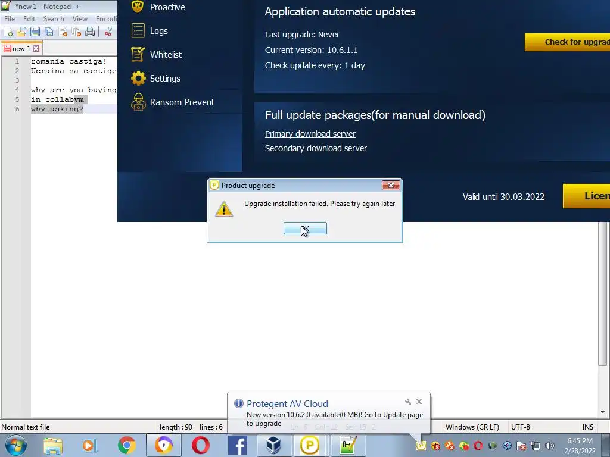This screenshot has height=457, width=610.
Task: Click the Save floppy icon in Notepad++ toolbar
Action: (x=35, y=32)
